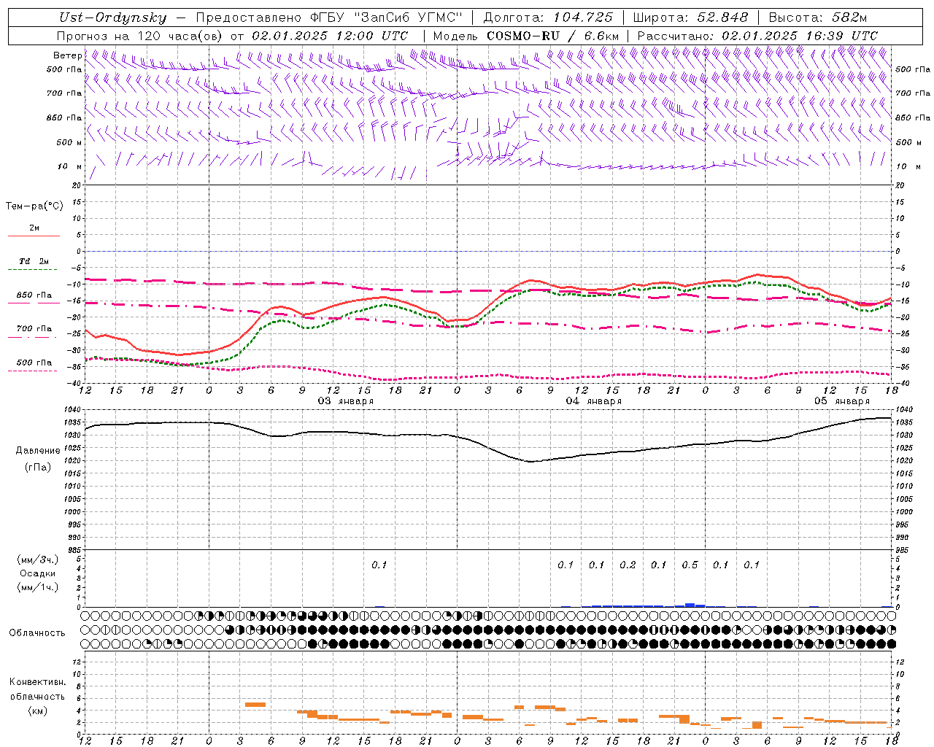Click the Облачность cloud cover label
Screen dimensions: 934x747
[37, 633]
